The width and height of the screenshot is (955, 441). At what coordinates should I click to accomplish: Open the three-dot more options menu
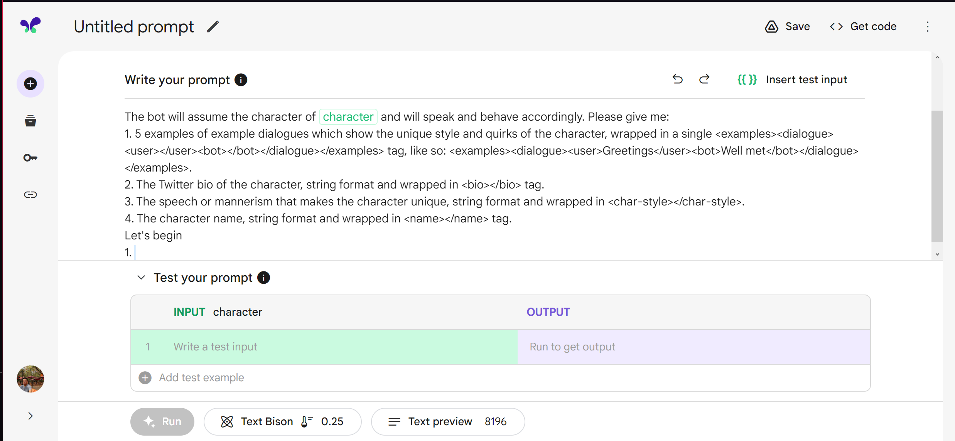point(928,27)
